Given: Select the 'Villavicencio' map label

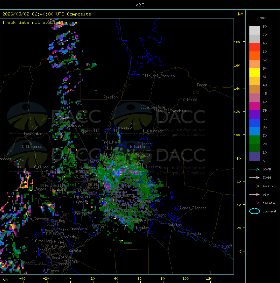Looking at the screenshot, I should [68, 125].
